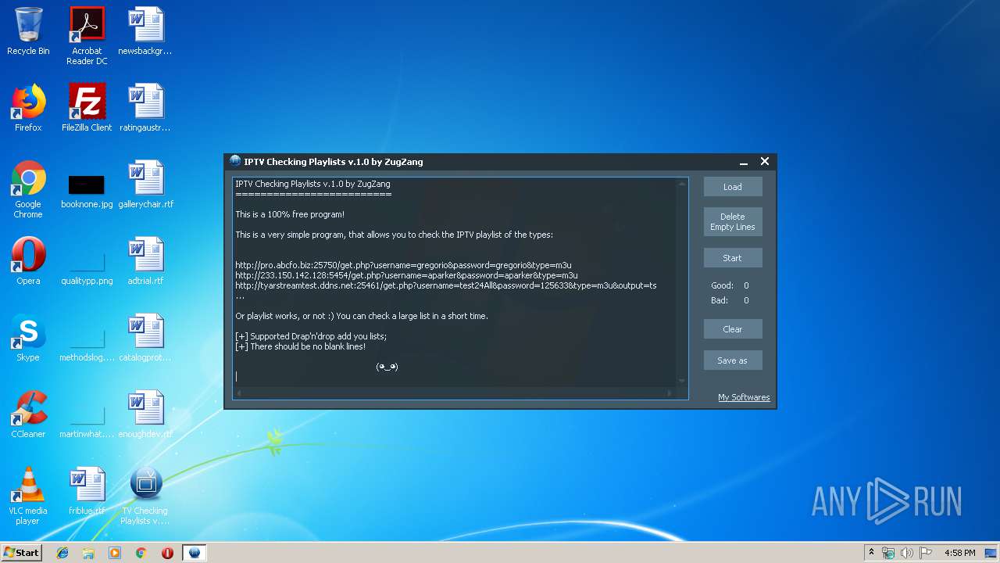This screenshot has width=1000, height=563.
Task: Click the Action Center flag icon
Action: pyautogui.click(x=927, y=553)
